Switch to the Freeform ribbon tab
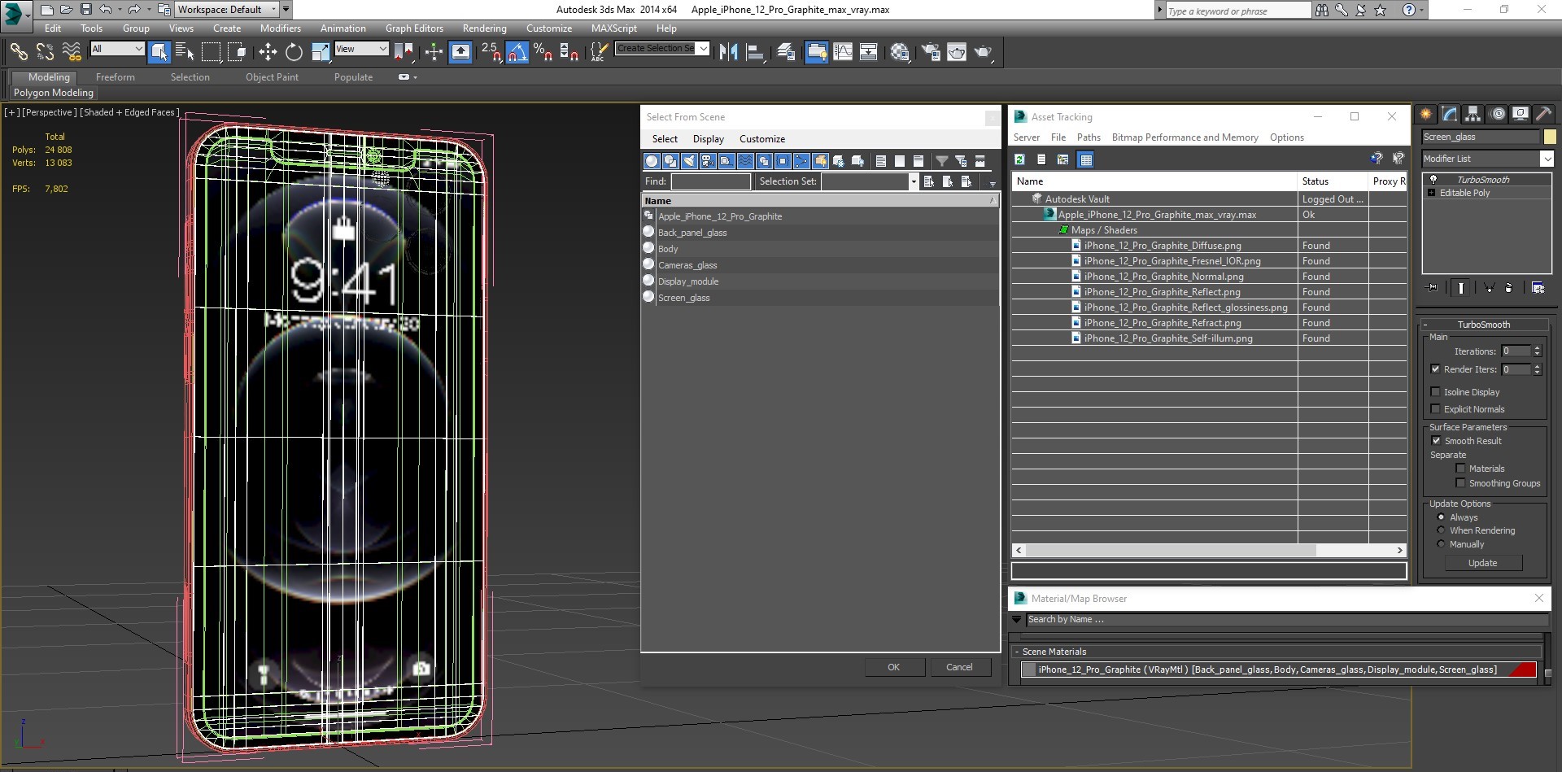1562x772 pixels. click(x=116, y=77)
